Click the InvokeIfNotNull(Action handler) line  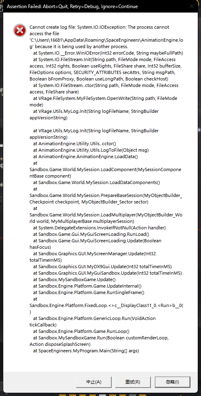[x=99, y=228]
